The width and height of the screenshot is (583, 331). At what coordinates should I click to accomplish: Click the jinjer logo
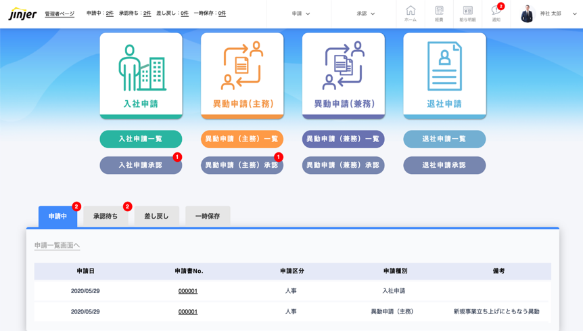(23, 14)
